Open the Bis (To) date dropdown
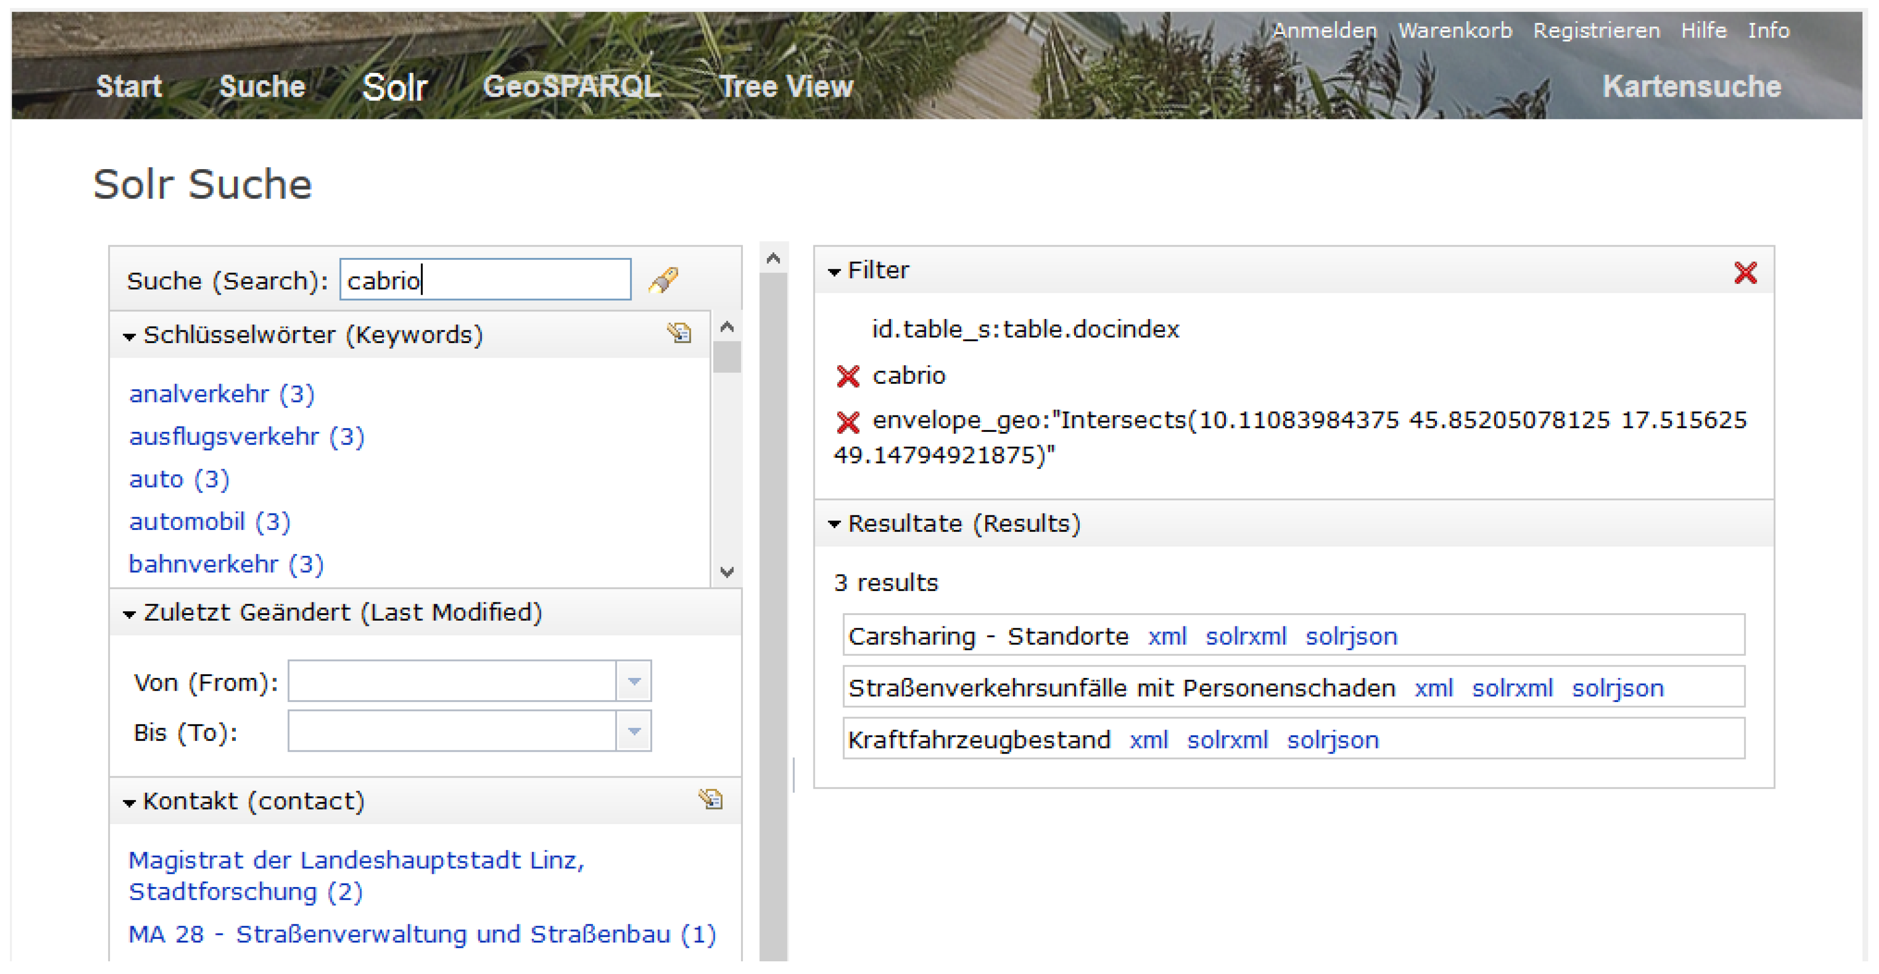 pyautogui.click(x=633, y=732)
